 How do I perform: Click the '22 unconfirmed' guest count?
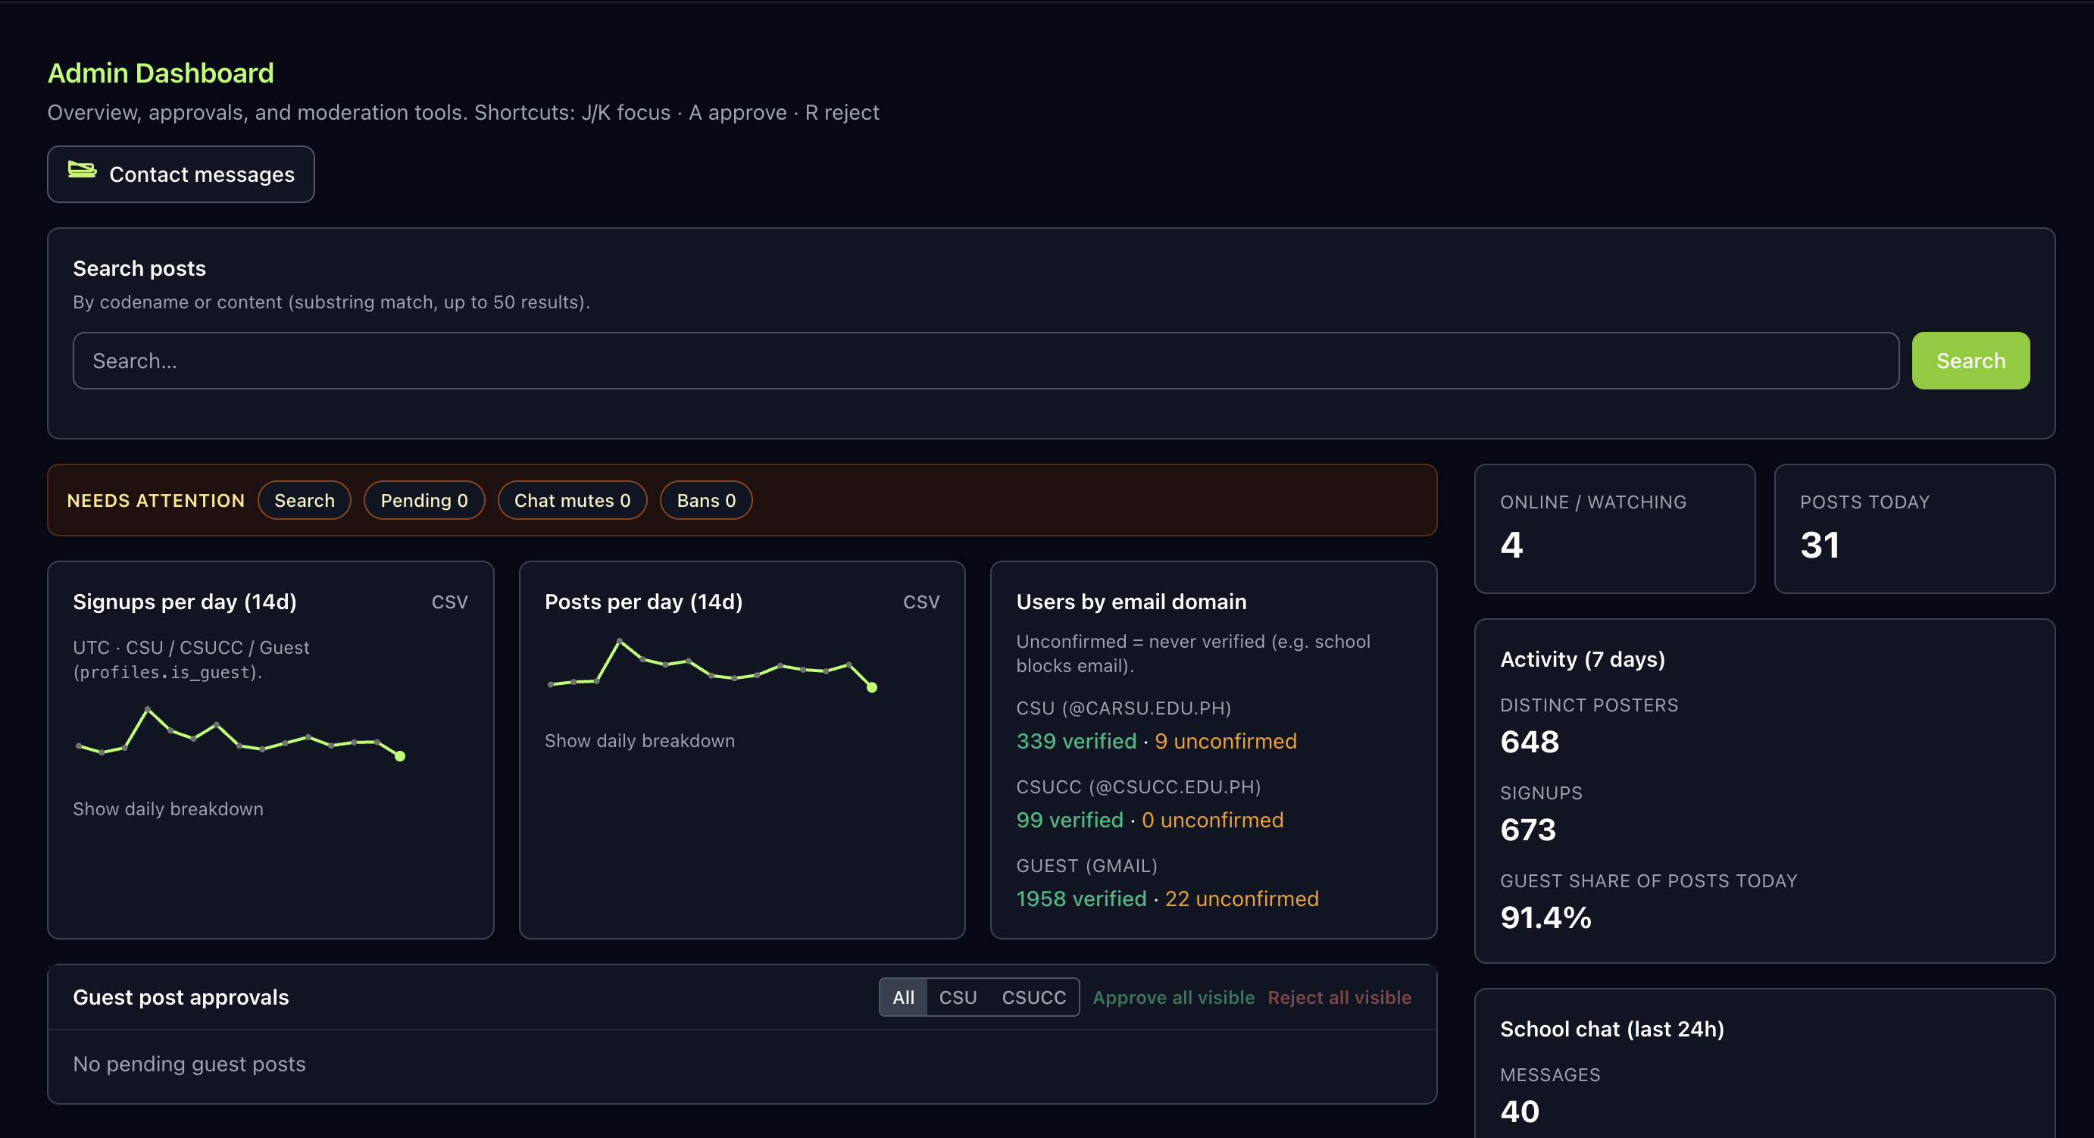coord(1241,899)
